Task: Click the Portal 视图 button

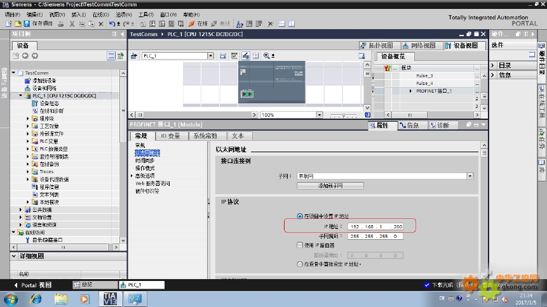Action: tap(32, 285)
